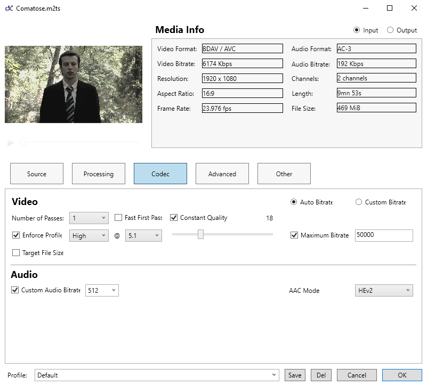Expand the AAC Mode dropdown

pos(384,290)
